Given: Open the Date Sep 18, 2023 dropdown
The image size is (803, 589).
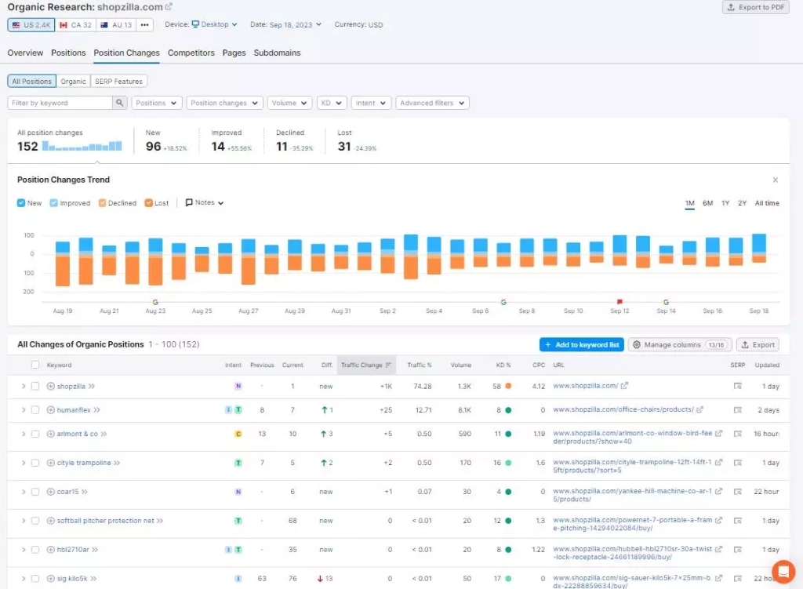Looking at the screenshot, I should click(x=296, y=24).
